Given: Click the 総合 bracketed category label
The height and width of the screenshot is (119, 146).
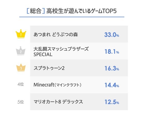Looking at the screenshot, I should tap(36, 11).
